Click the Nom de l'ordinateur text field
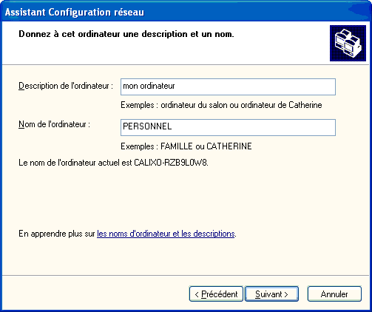This screenshot has height=312, width=372. pyautogui.click(x=228, y=127)
